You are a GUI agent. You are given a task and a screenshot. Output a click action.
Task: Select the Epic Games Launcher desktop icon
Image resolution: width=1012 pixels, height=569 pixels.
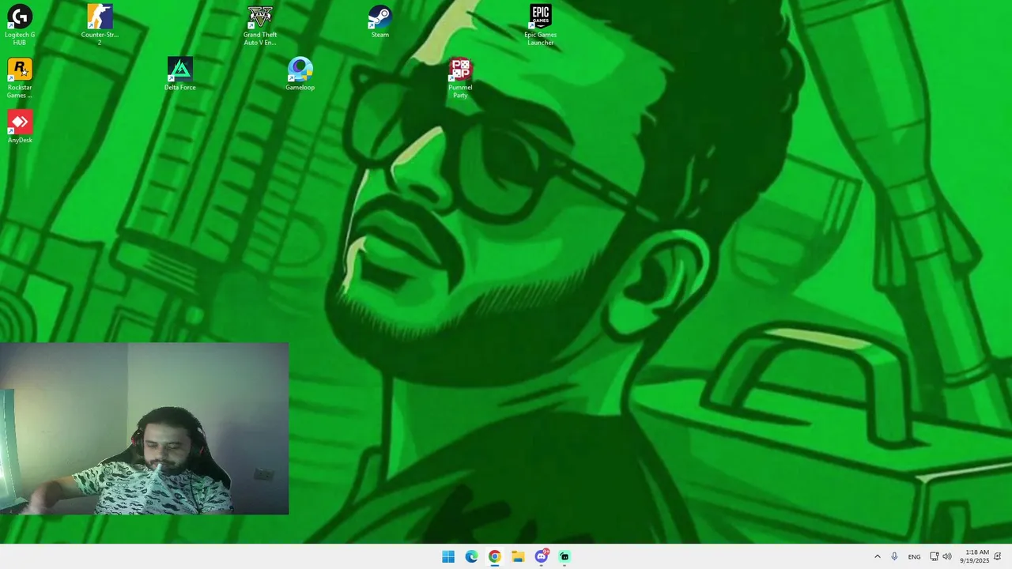point(541,24)
